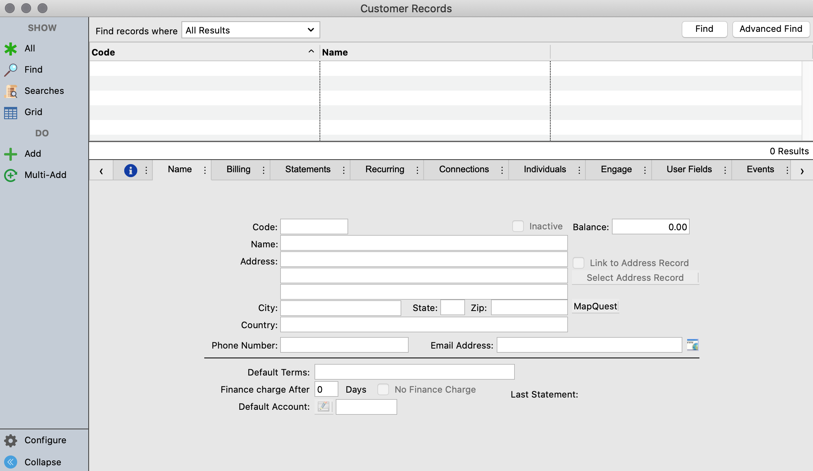The height and width of the screenshot is (471, 813).
Task: Click the MapQuest button
Action: [595, 307]
